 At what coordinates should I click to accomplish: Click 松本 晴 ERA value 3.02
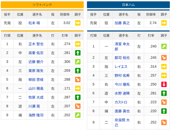point(67,23)
